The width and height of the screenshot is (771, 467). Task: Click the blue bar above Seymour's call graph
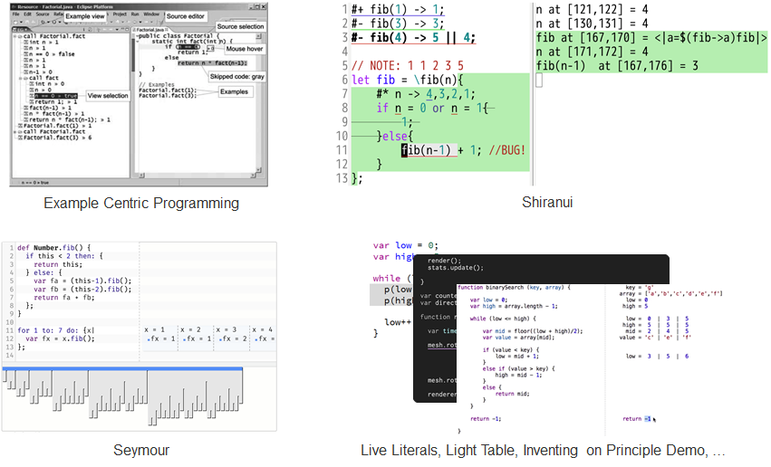point(122,368)
